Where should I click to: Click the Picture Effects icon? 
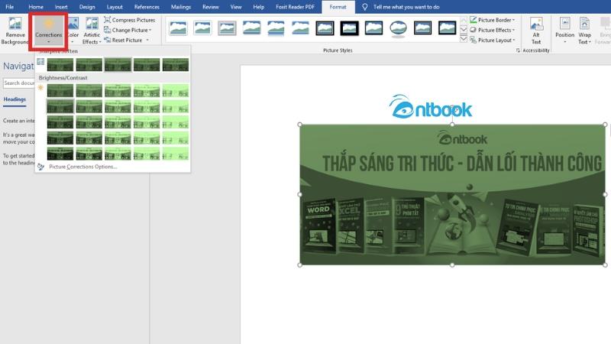[x=473, y=30]
